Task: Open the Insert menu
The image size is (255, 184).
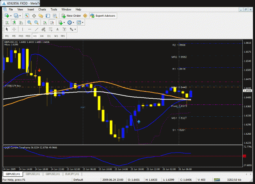Action: coord(31,9)
